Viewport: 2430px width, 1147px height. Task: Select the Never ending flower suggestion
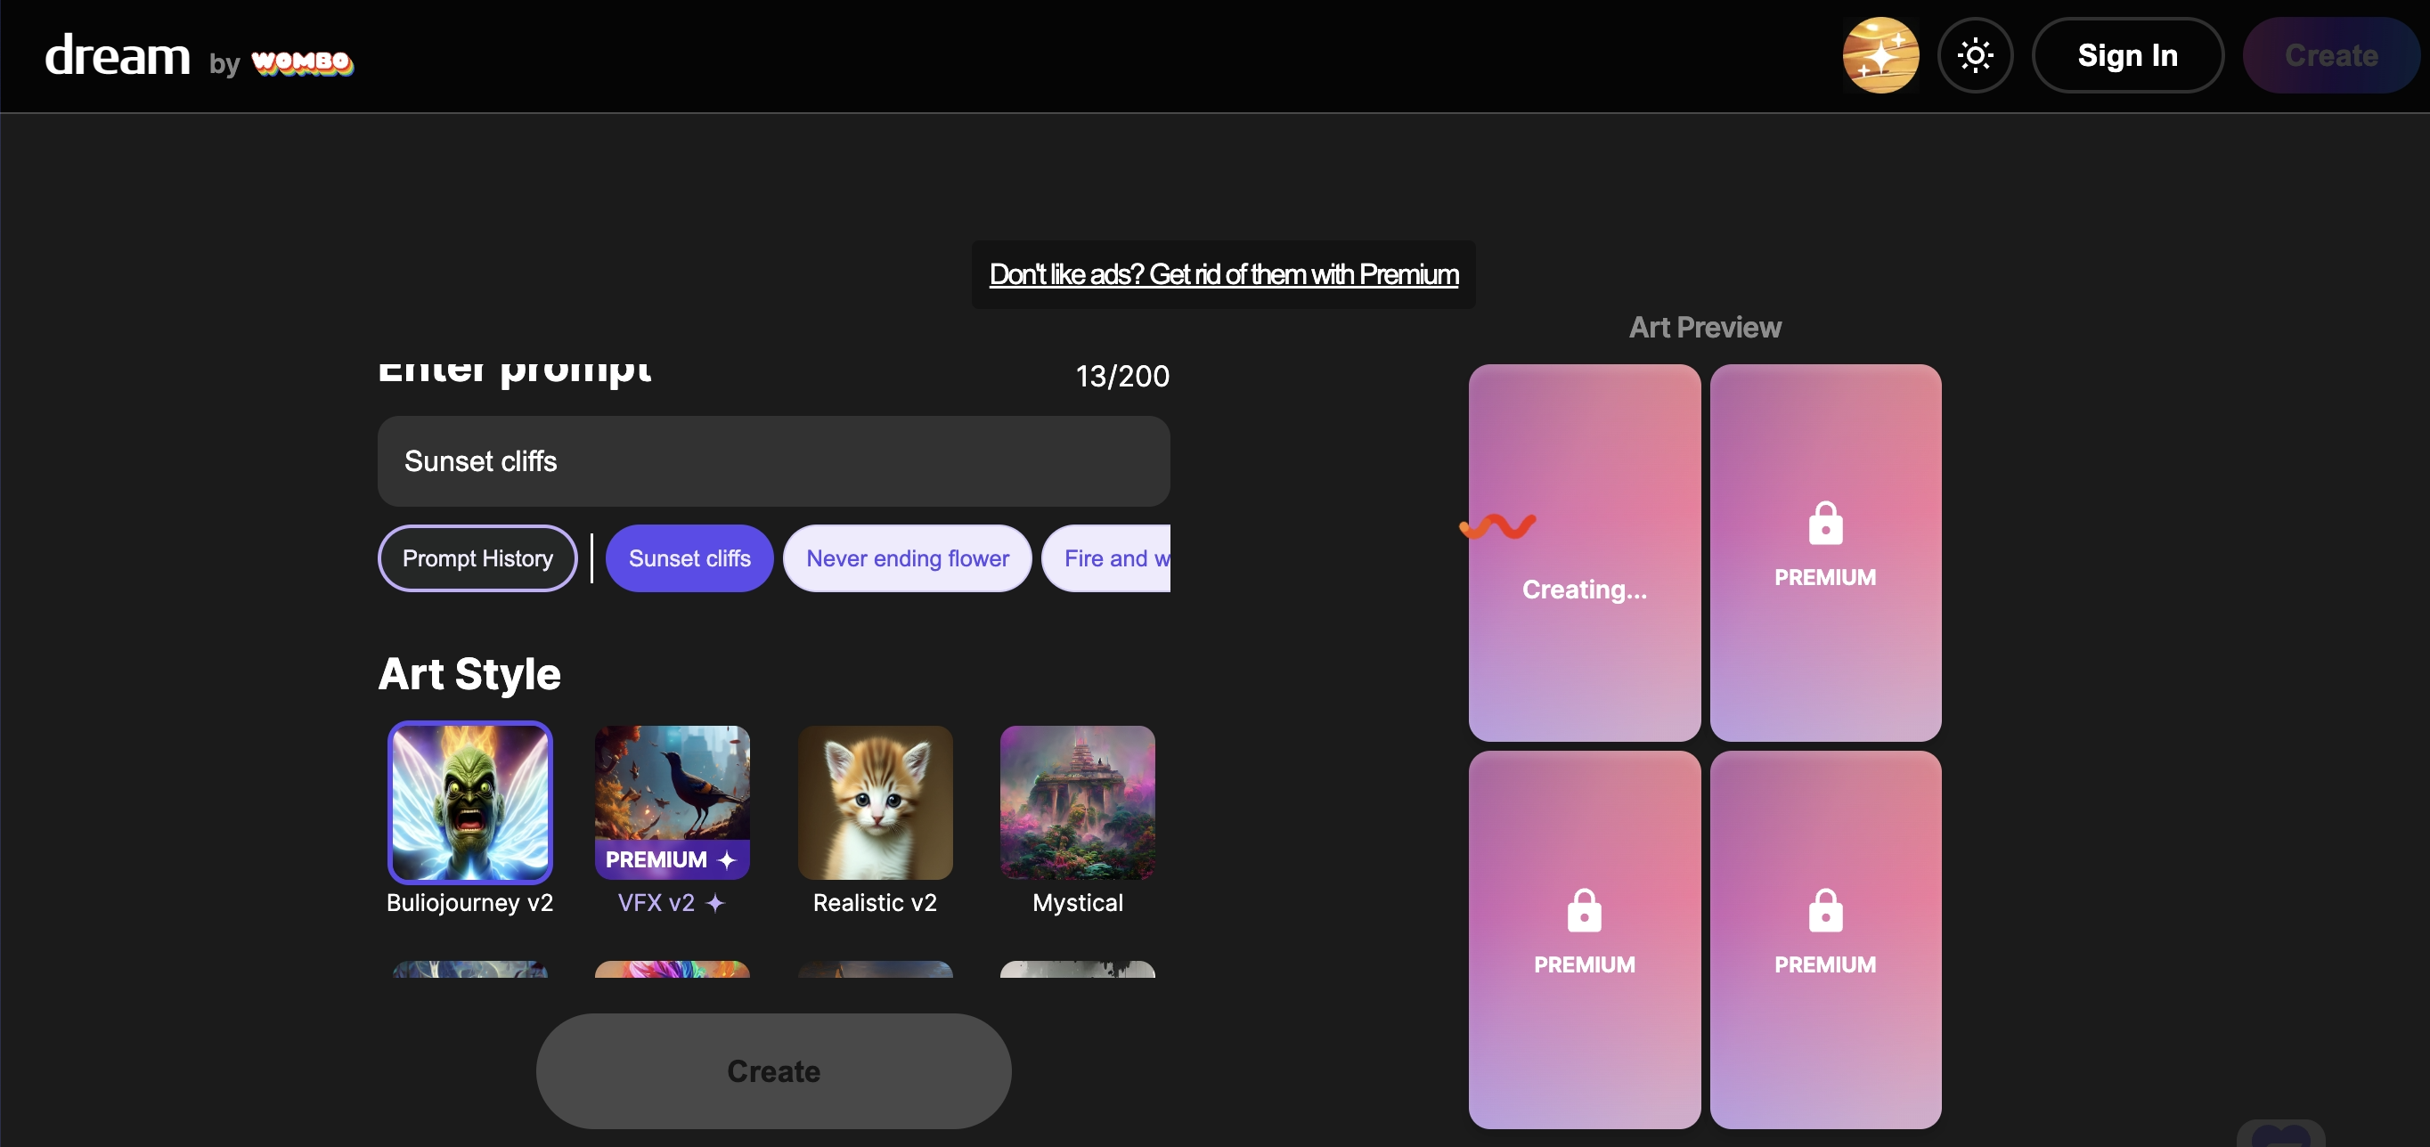click(907, 558)
